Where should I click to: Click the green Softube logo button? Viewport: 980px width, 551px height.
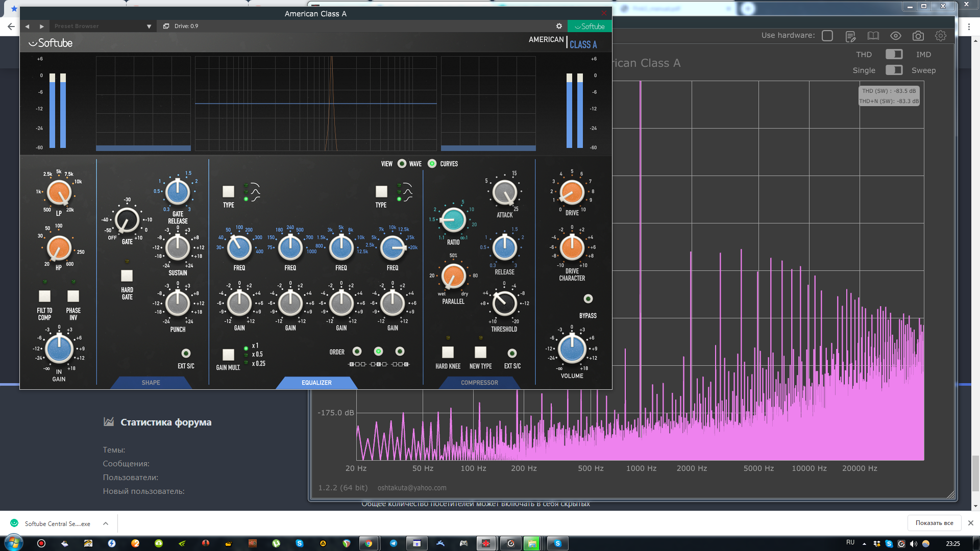point(590,26)
